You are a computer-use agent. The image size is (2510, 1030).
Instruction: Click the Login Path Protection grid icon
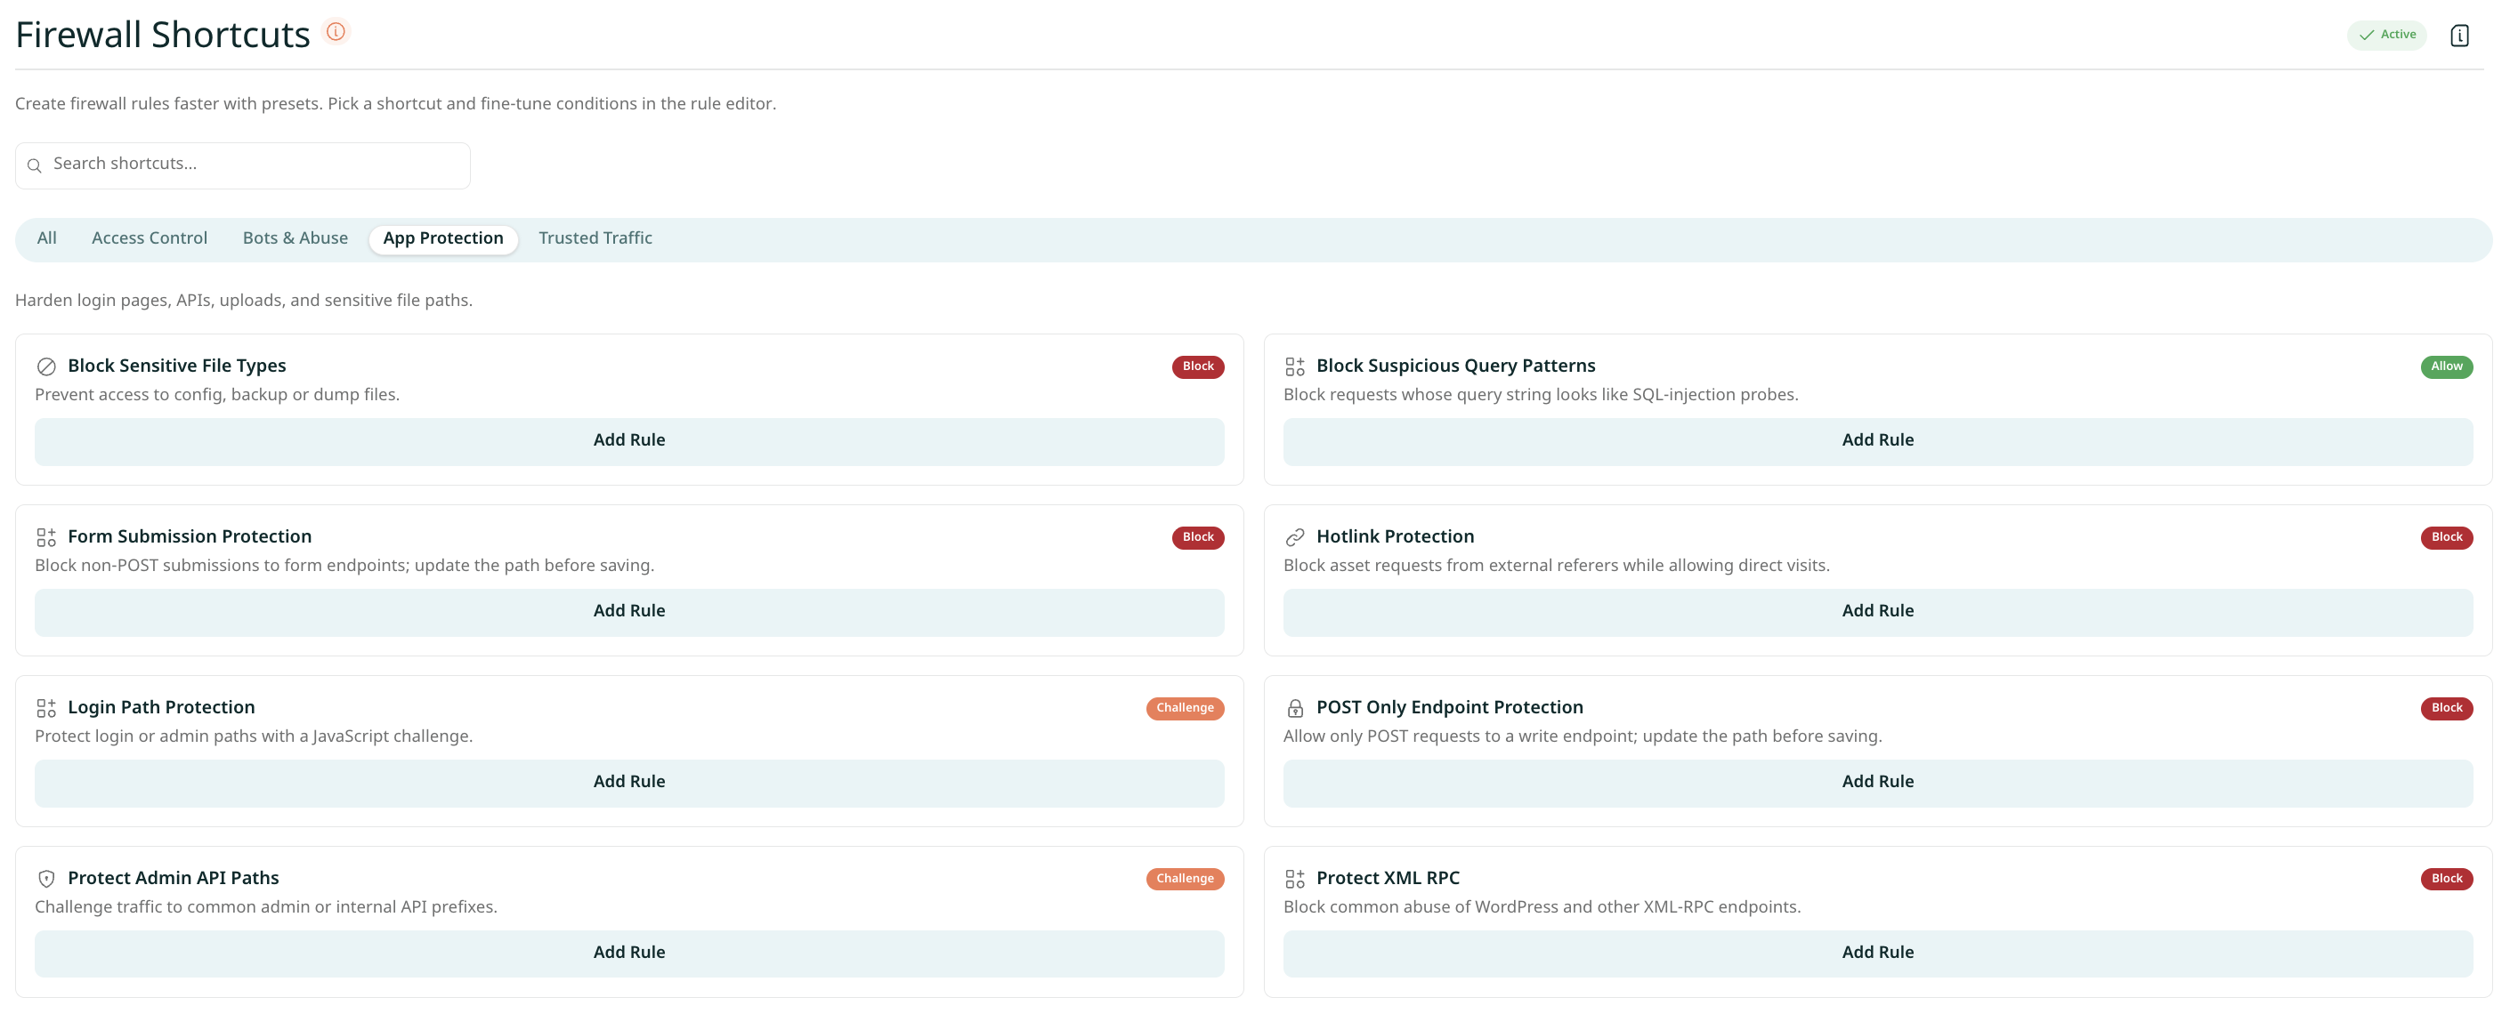click(45, 708)
